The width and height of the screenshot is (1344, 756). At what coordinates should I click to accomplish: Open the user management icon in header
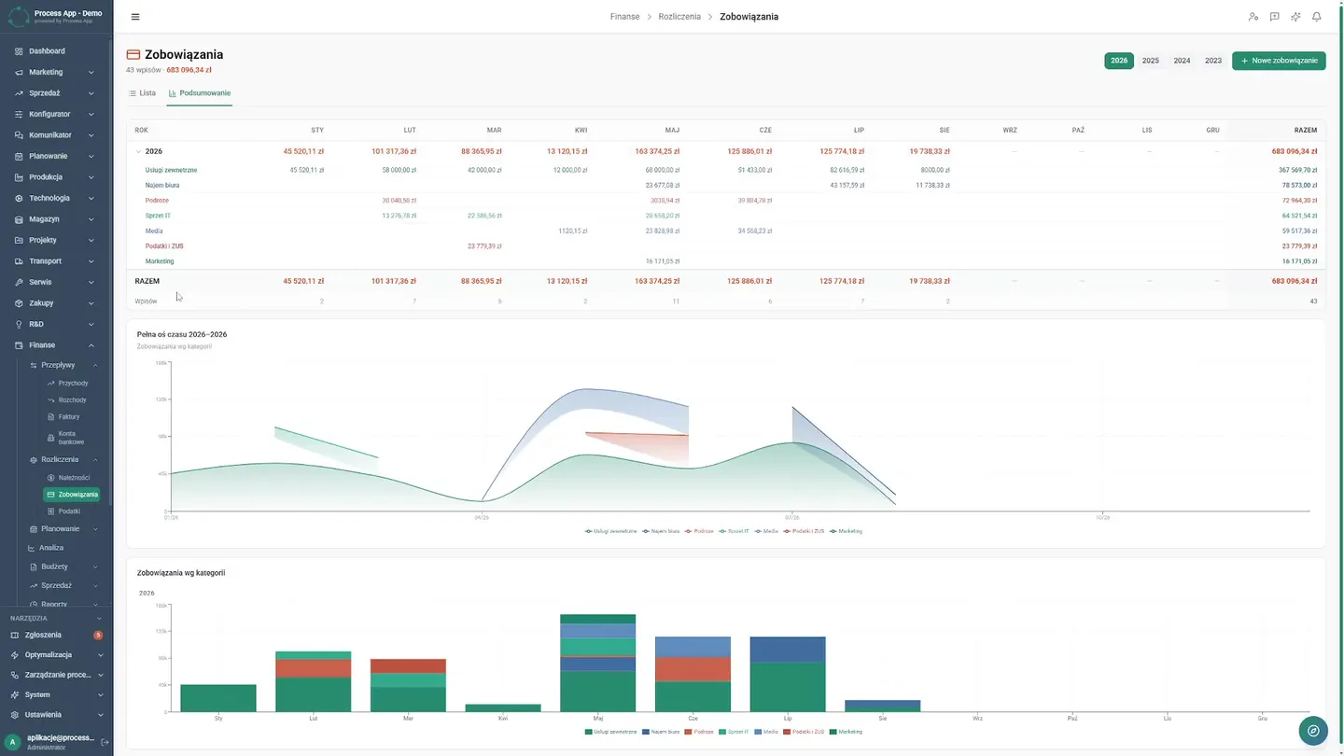click(1253, 17)
